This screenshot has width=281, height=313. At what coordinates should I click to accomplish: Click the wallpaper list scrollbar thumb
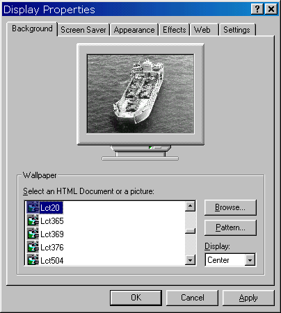point(190,231)
